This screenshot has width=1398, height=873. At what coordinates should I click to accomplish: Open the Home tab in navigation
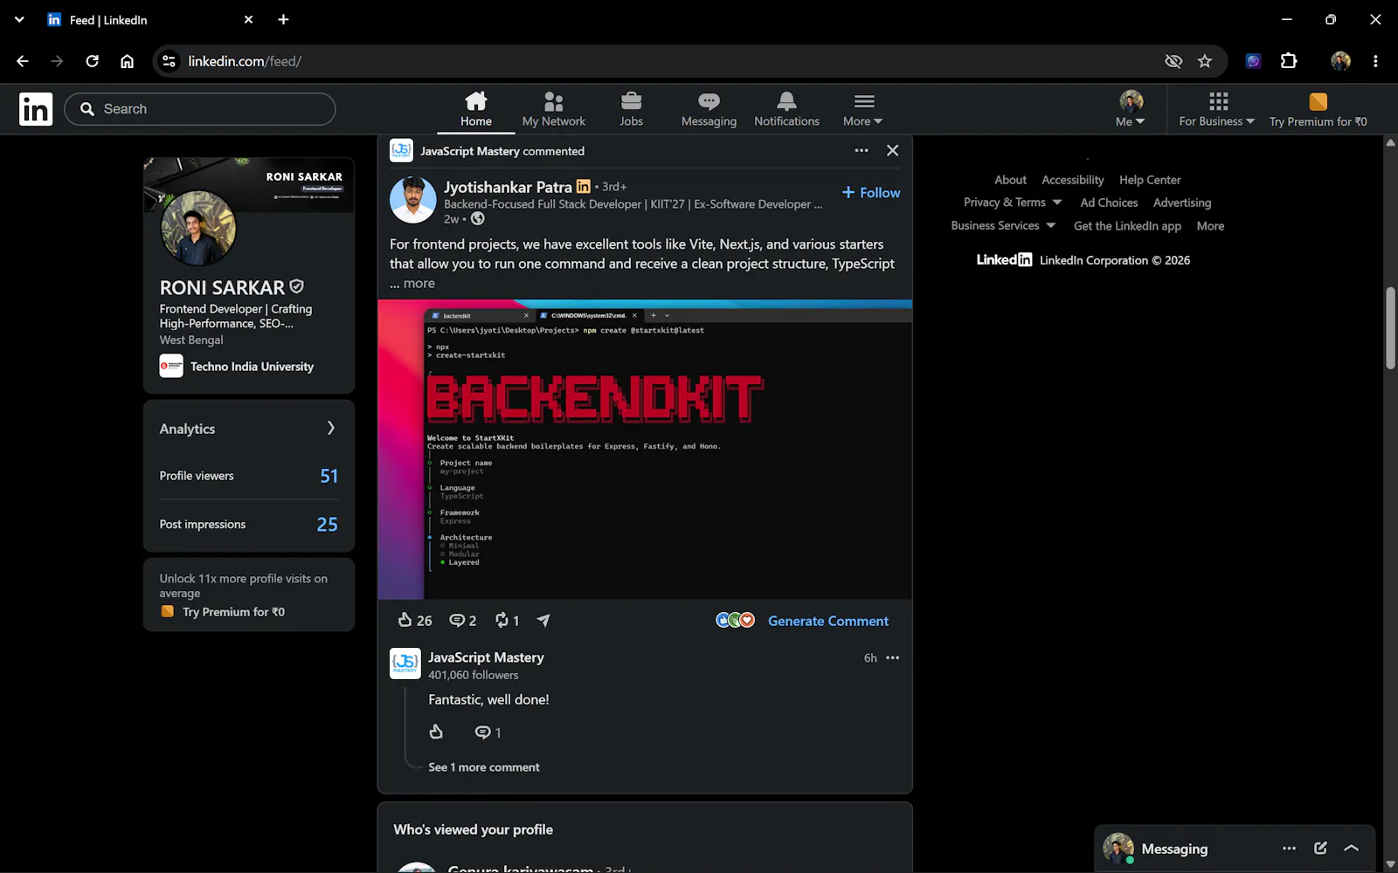(x=476, y=110)
